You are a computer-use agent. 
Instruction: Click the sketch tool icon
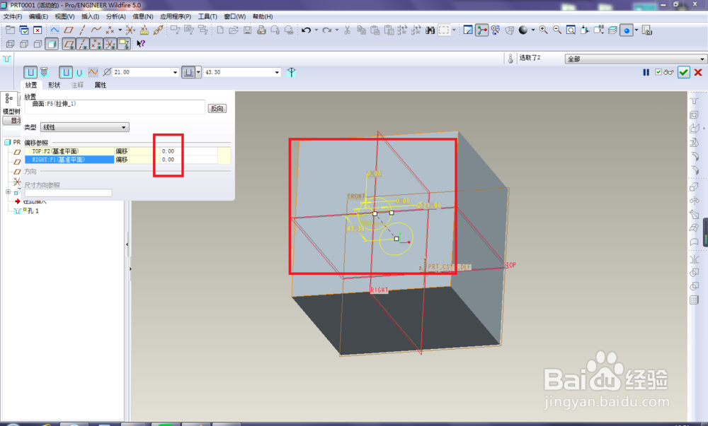pyautogui.click(x=55, y=30)
